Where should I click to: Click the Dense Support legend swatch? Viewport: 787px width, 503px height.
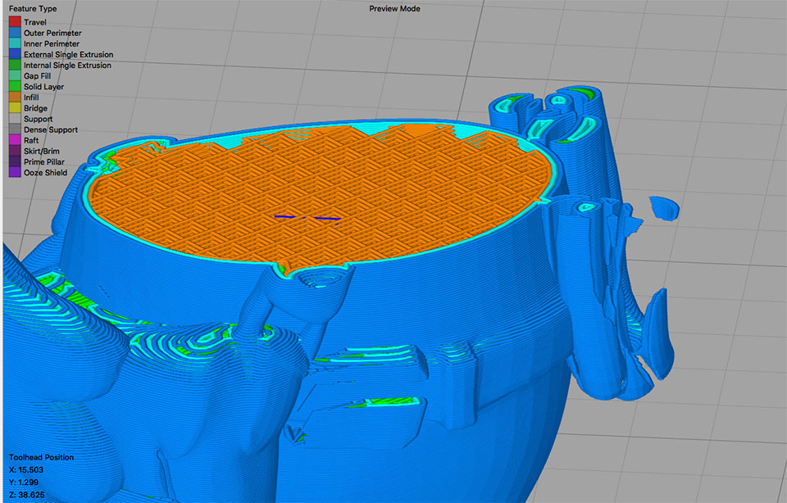click(16, 129)
